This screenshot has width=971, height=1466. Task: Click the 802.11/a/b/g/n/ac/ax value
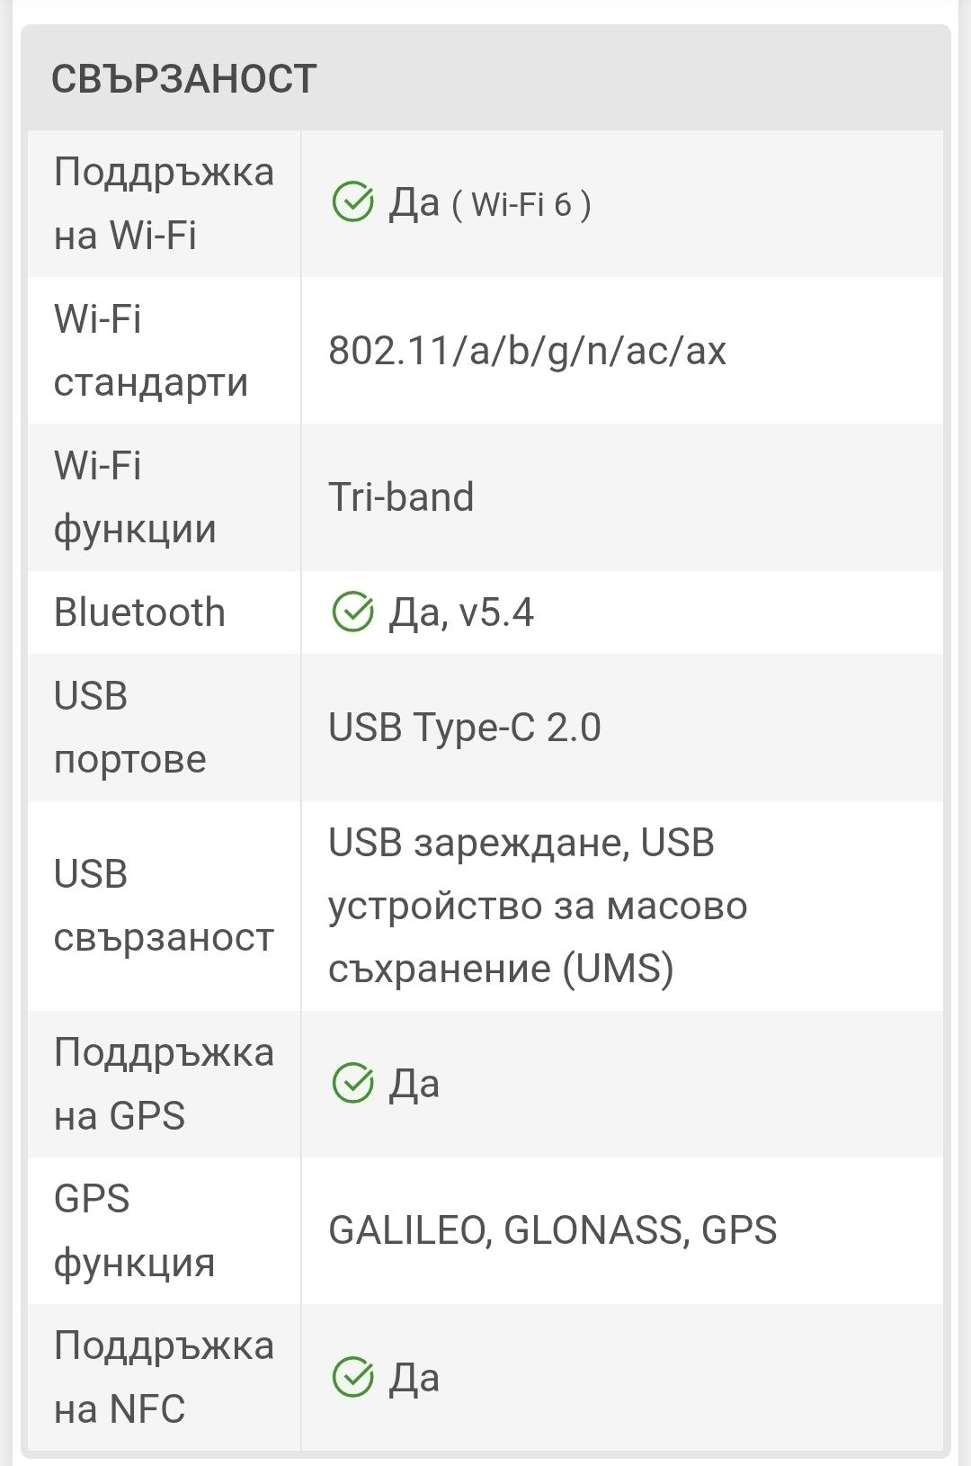coord(527,351)
